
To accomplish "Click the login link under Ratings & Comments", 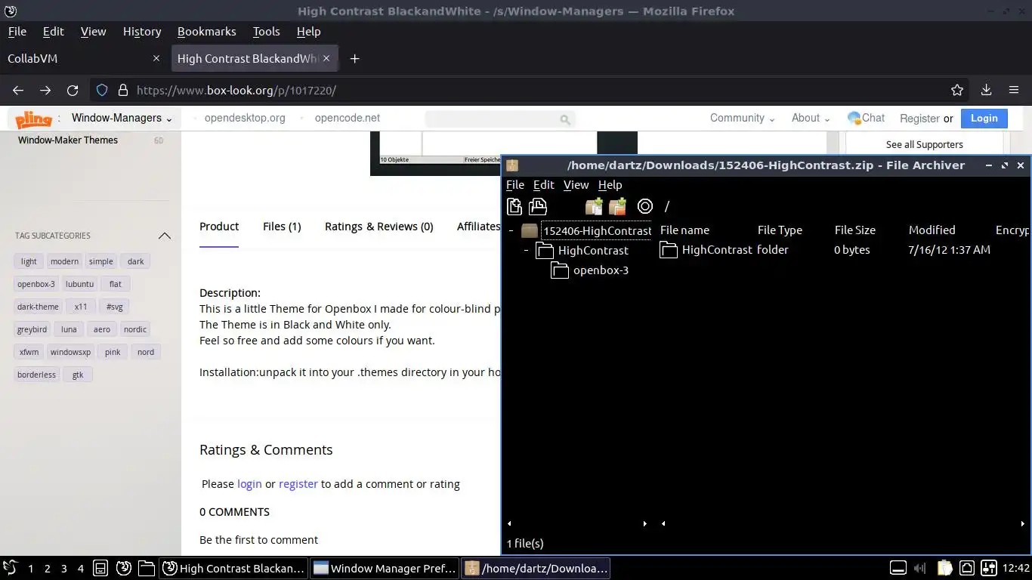I will point(249,484).
